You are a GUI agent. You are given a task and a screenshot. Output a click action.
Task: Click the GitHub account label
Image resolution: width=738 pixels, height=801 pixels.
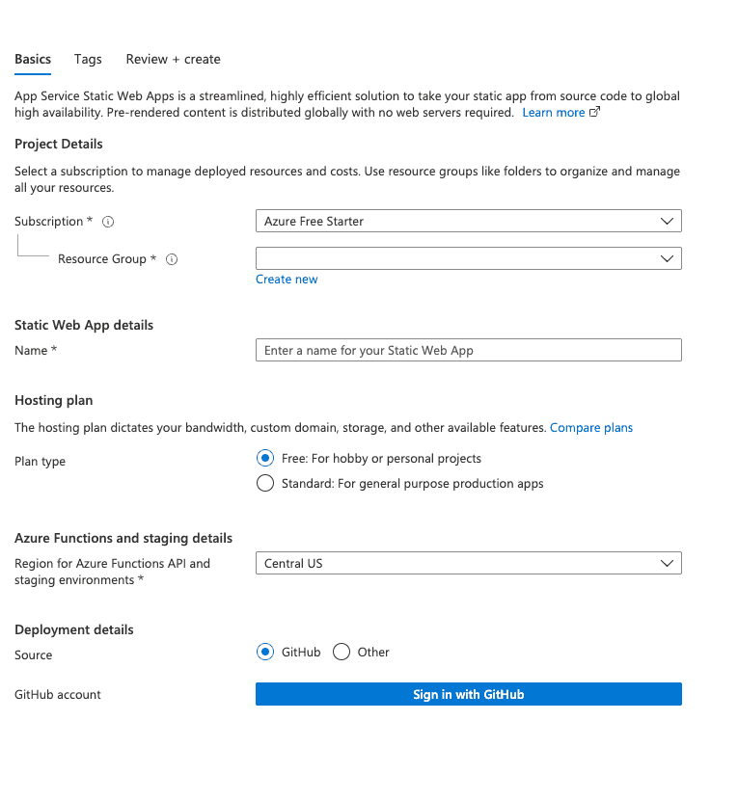(58, 695)
